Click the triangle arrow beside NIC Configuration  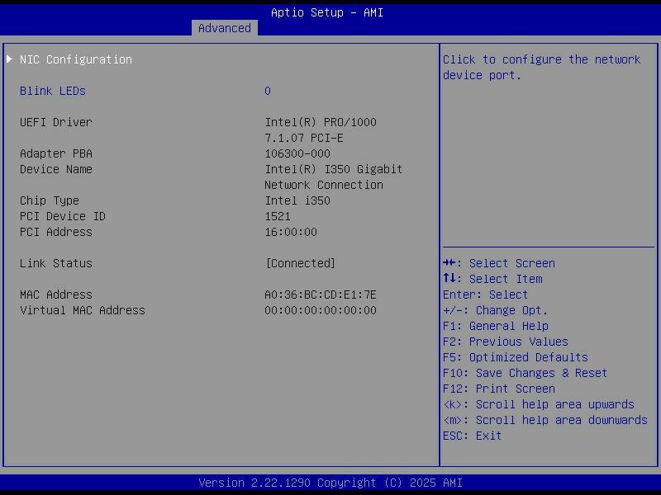click(x=9, y=59)
